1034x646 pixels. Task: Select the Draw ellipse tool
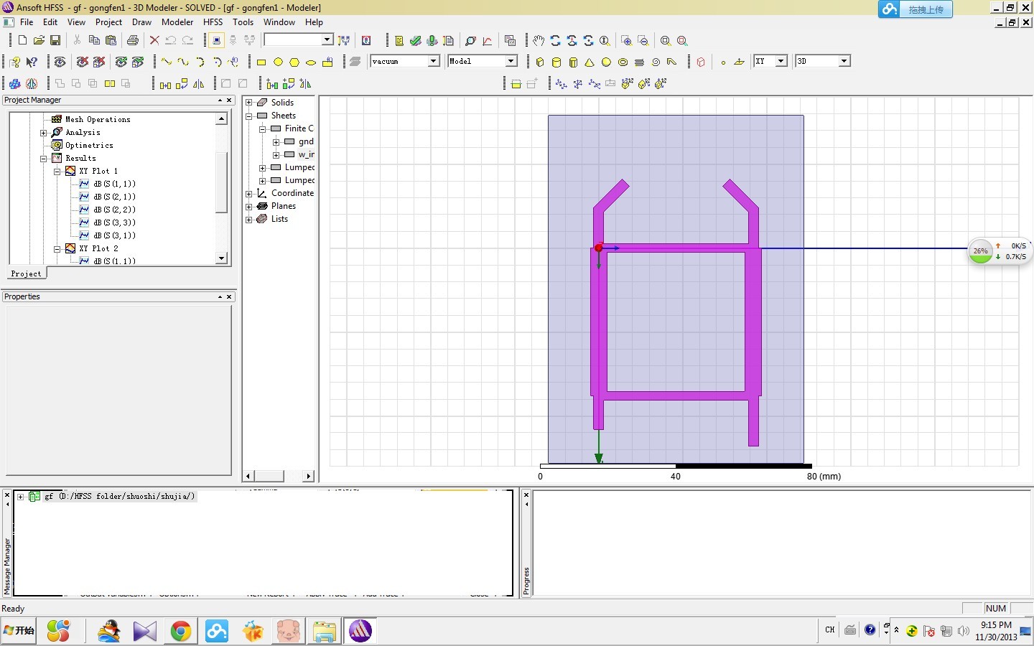click(311, 62)
